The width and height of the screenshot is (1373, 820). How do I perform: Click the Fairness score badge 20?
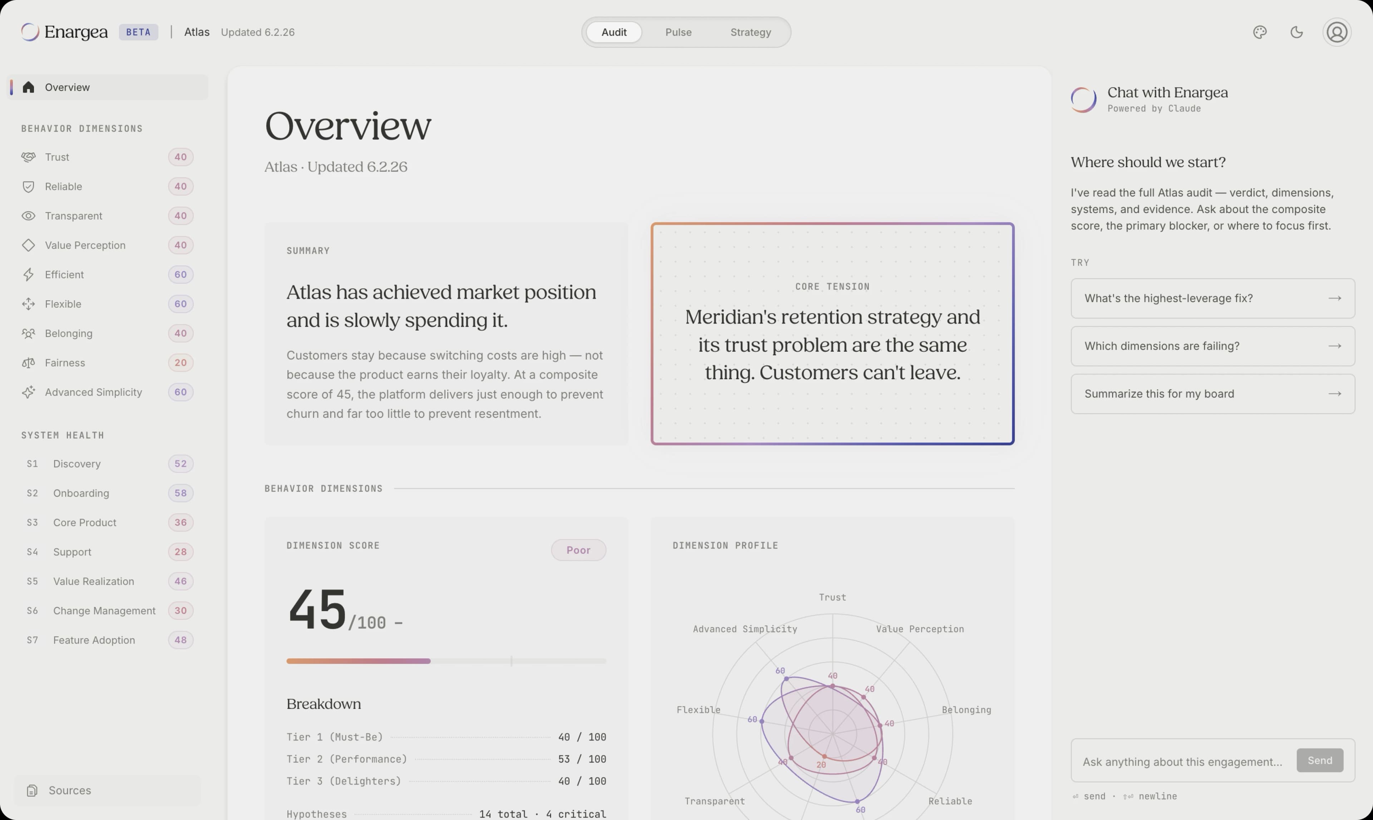pyautogui.click(x=181, y=363)
